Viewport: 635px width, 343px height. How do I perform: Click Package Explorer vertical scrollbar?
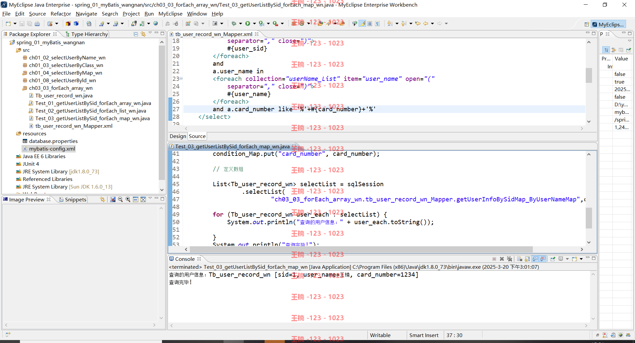point(162,112)
